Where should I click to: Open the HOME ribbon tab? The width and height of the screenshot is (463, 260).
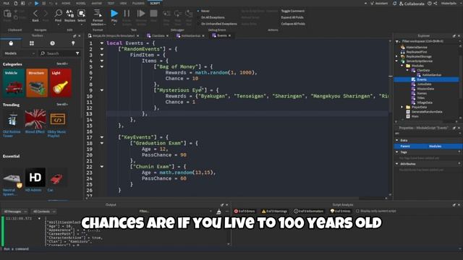[x=66, y=3]
